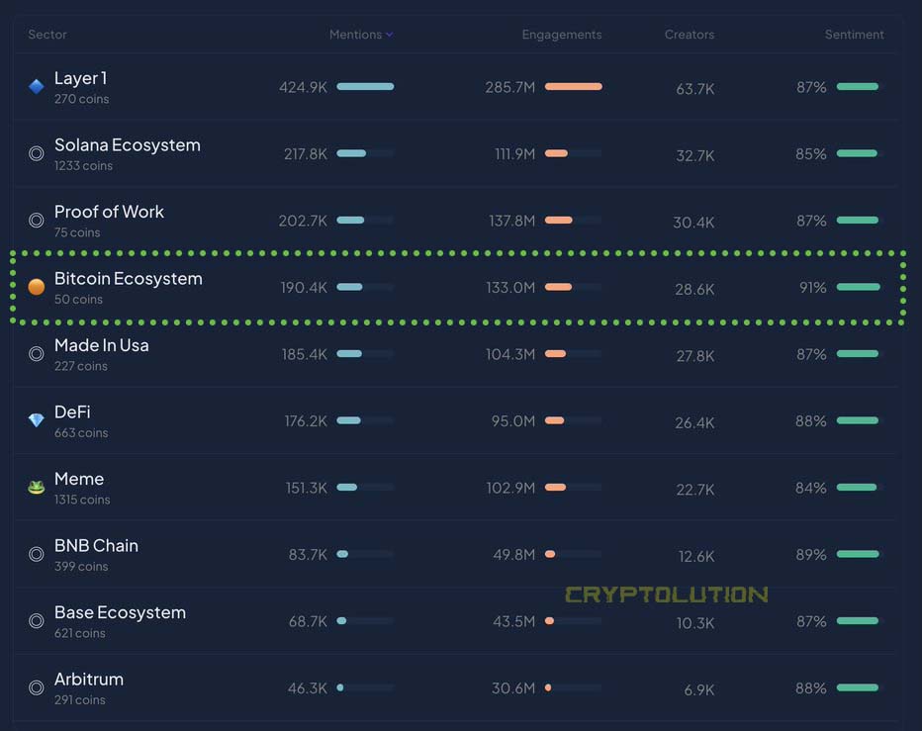Click the Sector column header
This screenshot has width=922, height=731.
coord(47,35)
